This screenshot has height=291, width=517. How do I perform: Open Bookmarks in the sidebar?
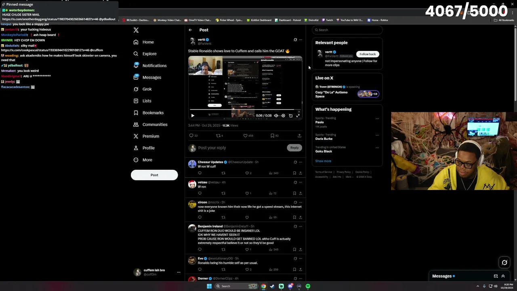coord(148,113)
